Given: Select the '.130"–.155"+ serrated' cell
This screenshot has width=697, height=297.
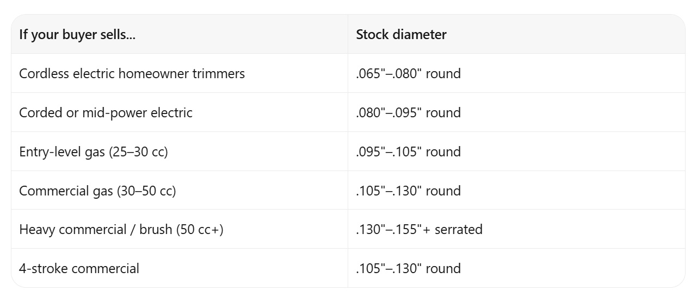Looking at the screenshot, I should [516, 229].
